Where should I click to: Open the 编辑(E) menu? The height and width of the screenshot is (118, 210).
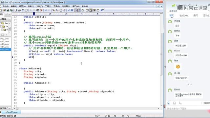point(14,6)
